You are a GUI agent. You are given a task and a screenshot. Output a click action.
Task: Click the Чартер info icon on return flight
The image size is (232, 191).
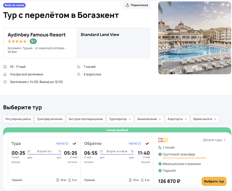tap(139, 144)
